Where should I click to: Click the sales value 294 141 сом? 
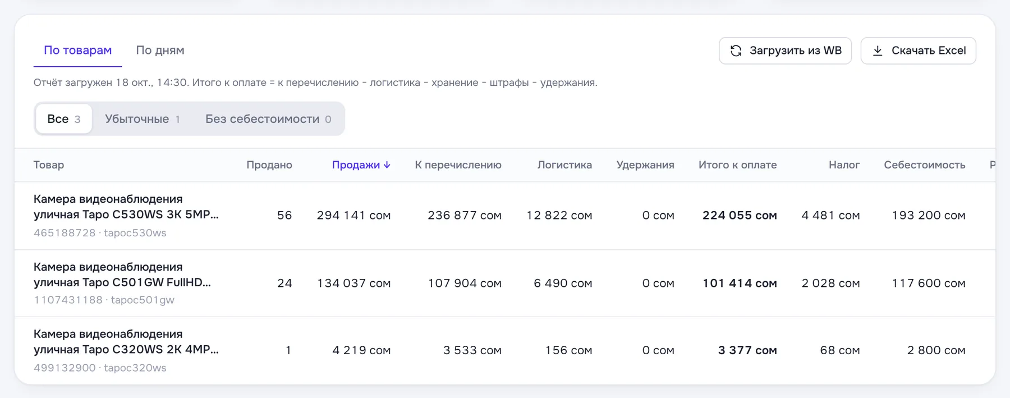(353, 216)
